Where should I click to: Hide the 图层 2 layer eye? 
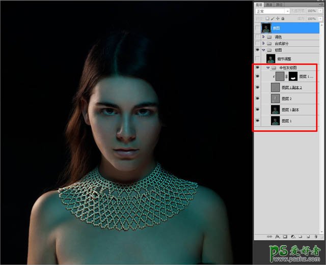click(258, 99)
